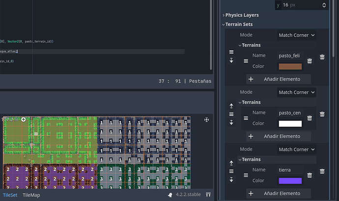Select a dark green tile labeled 3

(x=111, y=179)
